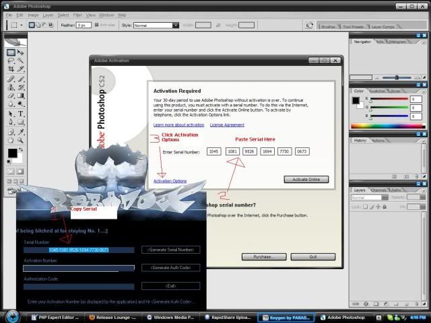Click the Purchase button
431x323 pixels.
pos(264,257)
